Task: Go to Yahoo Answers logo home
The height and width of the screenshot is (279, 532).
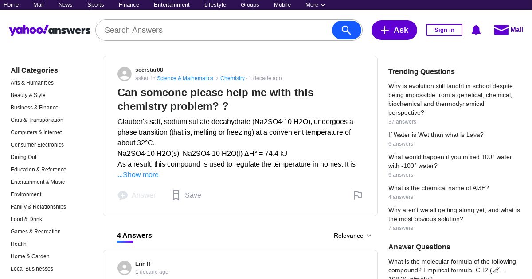Action: pos(50,30)
